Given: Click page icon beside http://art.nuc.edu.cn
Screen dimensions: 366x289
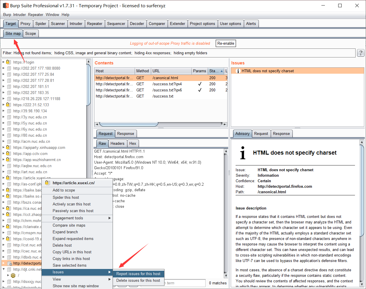Looking at the screenshot, I should point(9,172).
